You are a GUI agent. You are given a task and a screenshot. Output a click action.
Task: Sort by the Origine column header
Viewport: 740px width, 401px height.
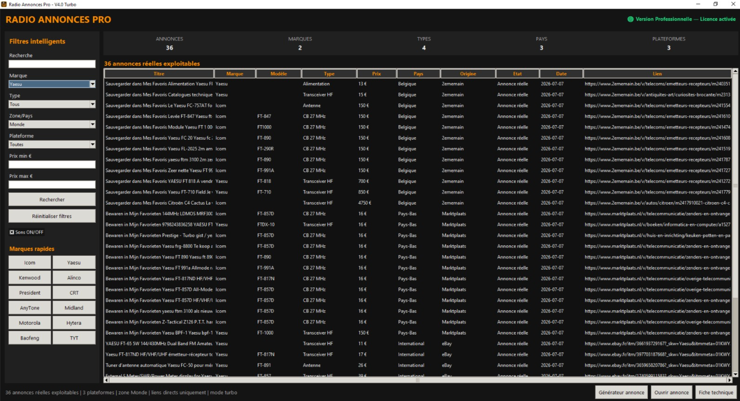click(468, 74)
